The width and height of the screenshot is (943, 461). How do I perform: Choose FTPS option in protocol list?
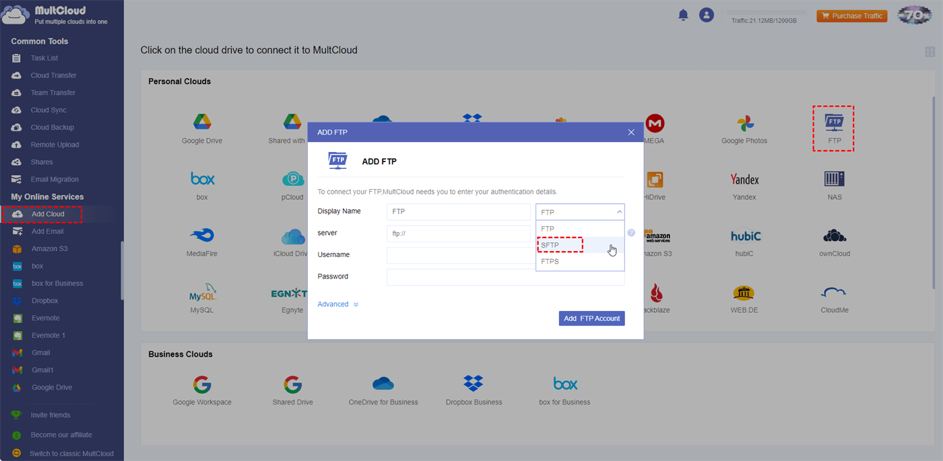tap(580, 261)
